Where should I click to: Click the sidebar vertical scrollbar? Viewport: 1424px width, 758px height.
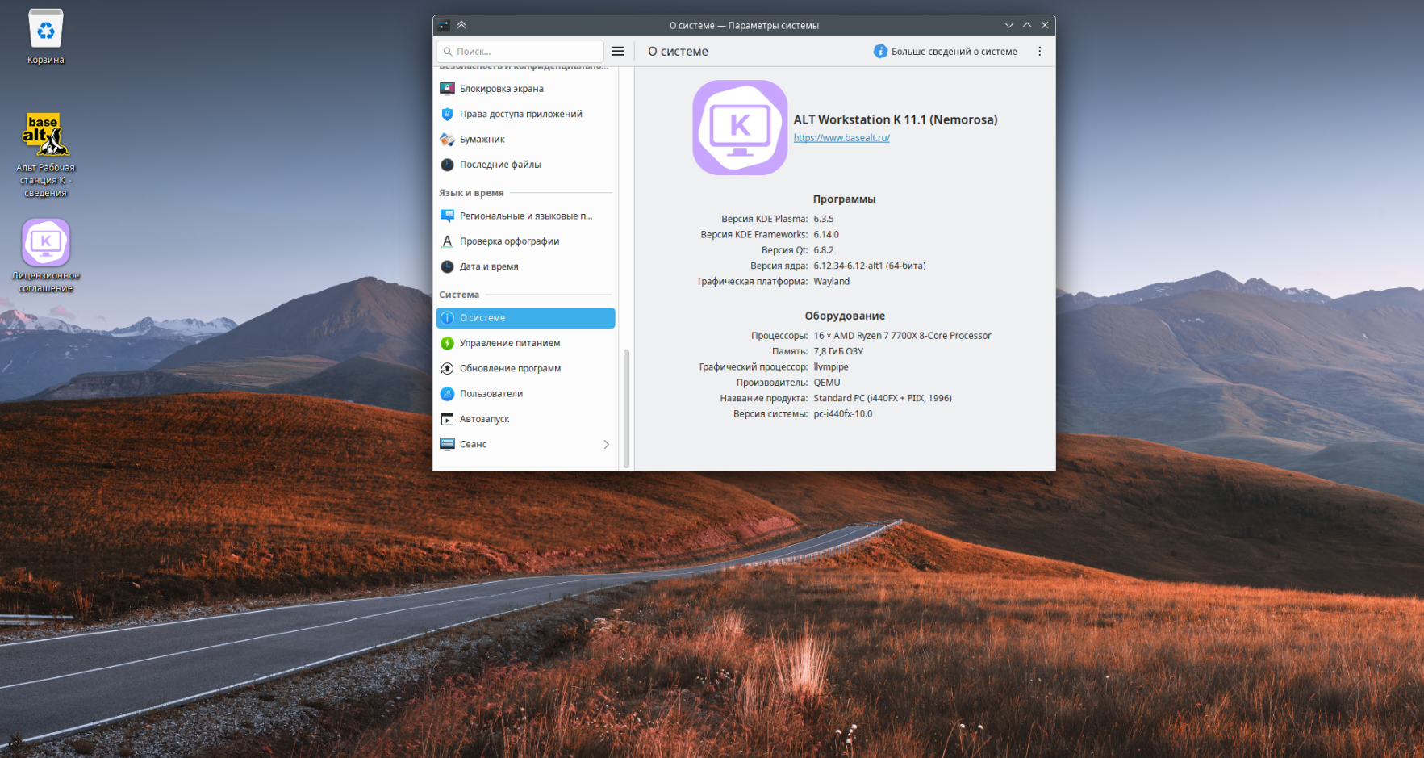[x=626, y=408]
